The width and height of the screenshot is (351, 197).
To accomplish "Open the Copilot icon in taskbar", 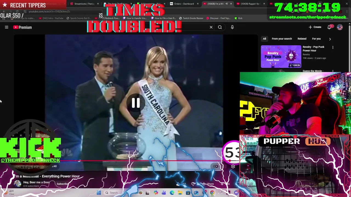I will click(156, 193).
